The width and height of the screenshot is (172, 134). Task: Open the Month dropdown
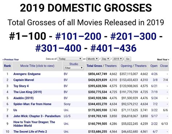[x=93, y=59]
